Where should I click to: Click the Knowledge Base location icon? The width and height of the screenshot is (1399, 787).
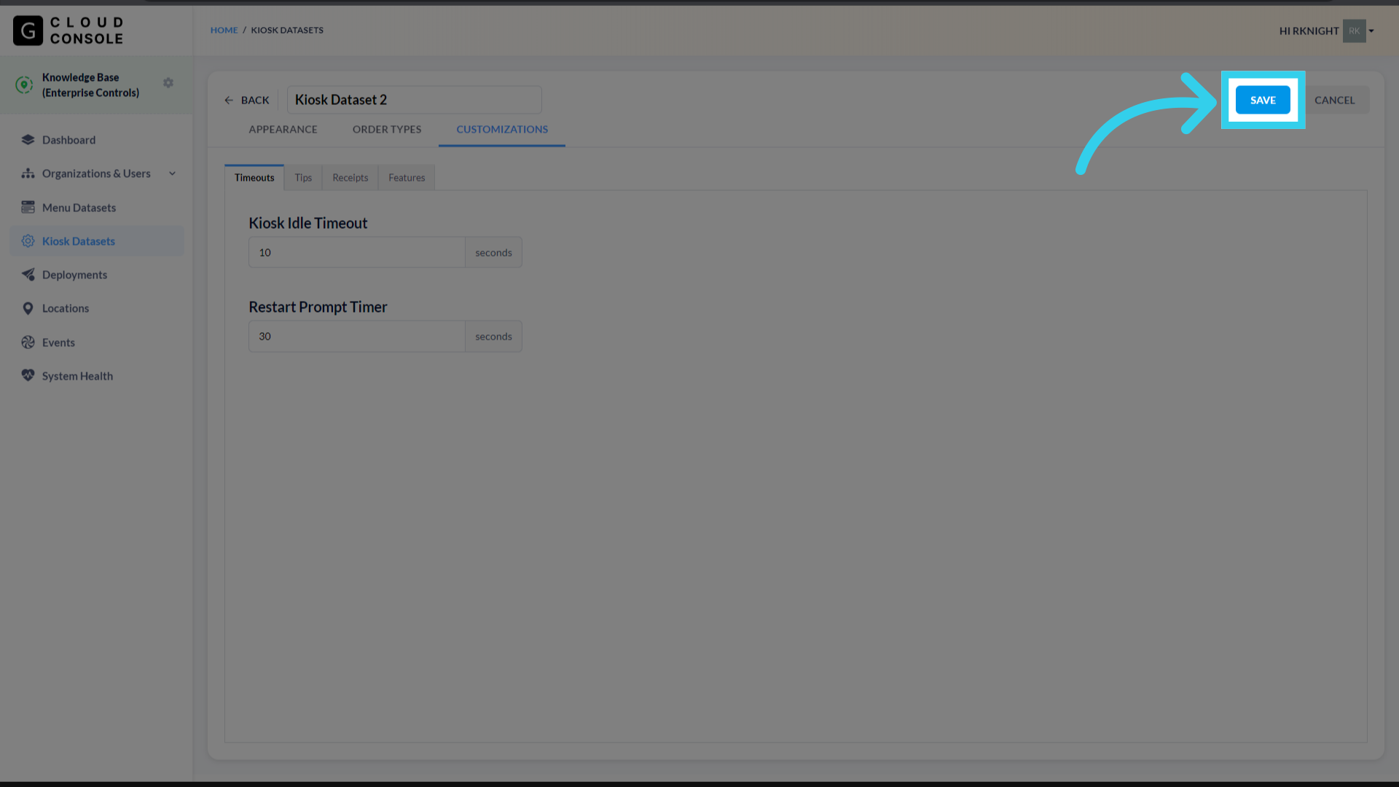[x=24, y=85]
